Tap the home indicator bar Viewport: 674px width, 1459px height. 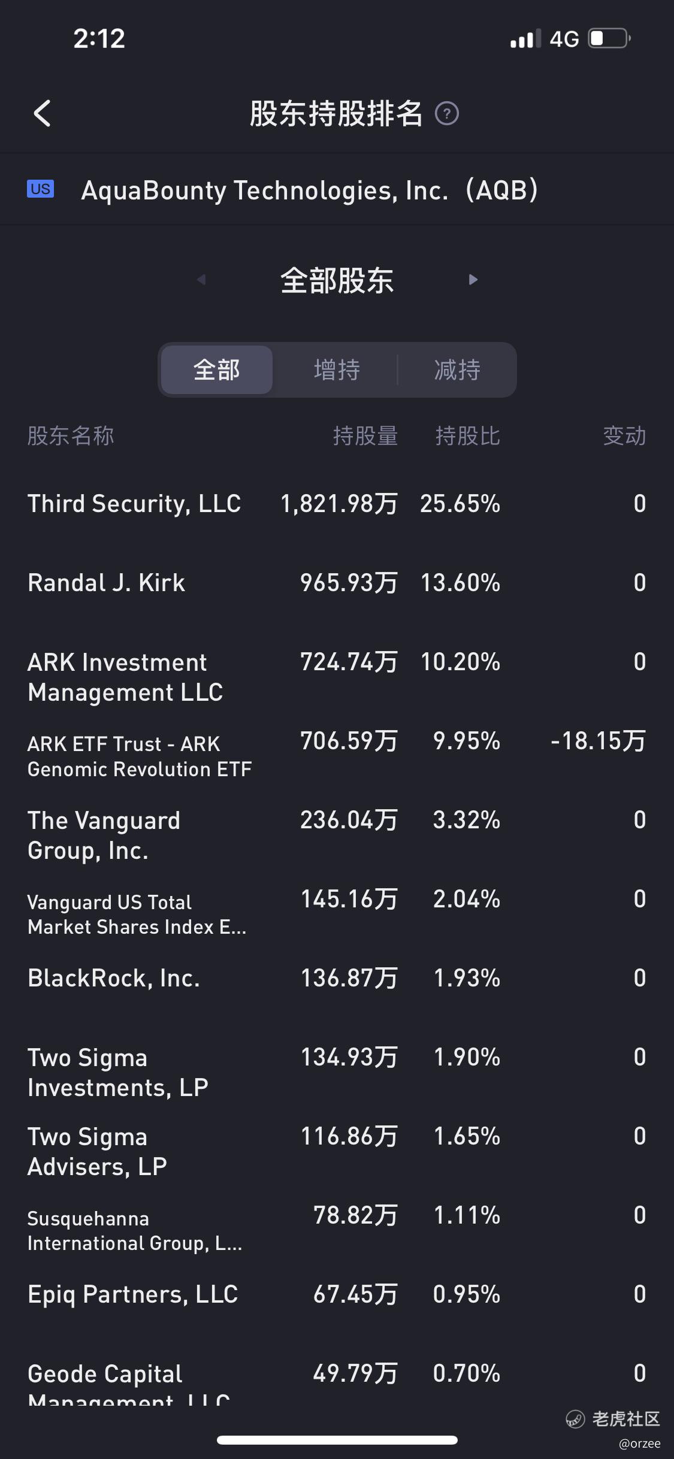tap(337, 1440)
